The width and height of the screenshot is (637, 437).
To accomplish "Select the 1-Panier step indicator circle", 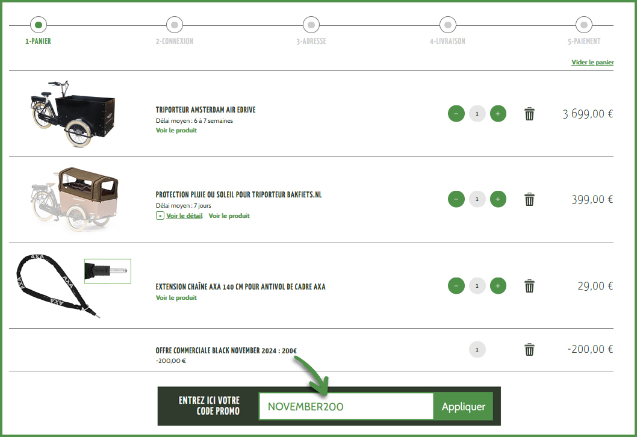I will [x=38, y=25].
